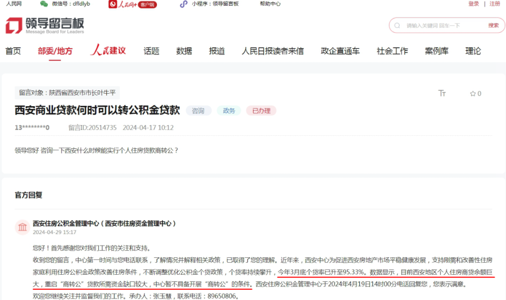Click the magnifier icon in the search box
This screenshot has height=300, width=506.
point(397,25)
